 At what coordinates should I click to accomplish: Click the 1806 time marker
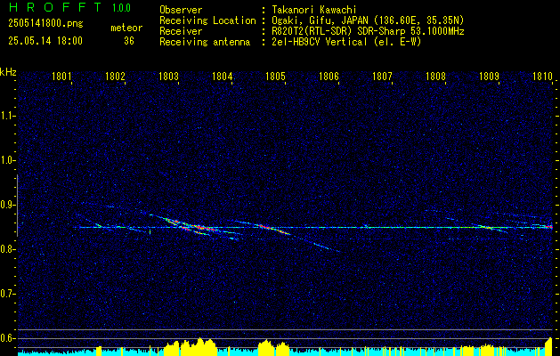click(x=329, y=77)
